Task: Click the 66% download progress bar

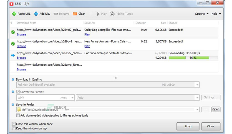Action: coord(193,58)
